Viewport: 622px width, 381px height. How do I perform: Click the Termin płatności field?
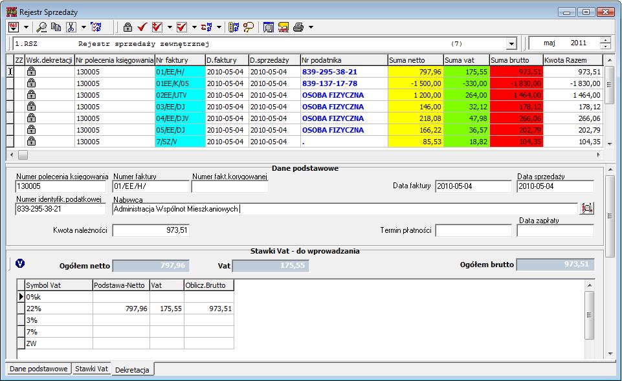[x=473, y=230]
